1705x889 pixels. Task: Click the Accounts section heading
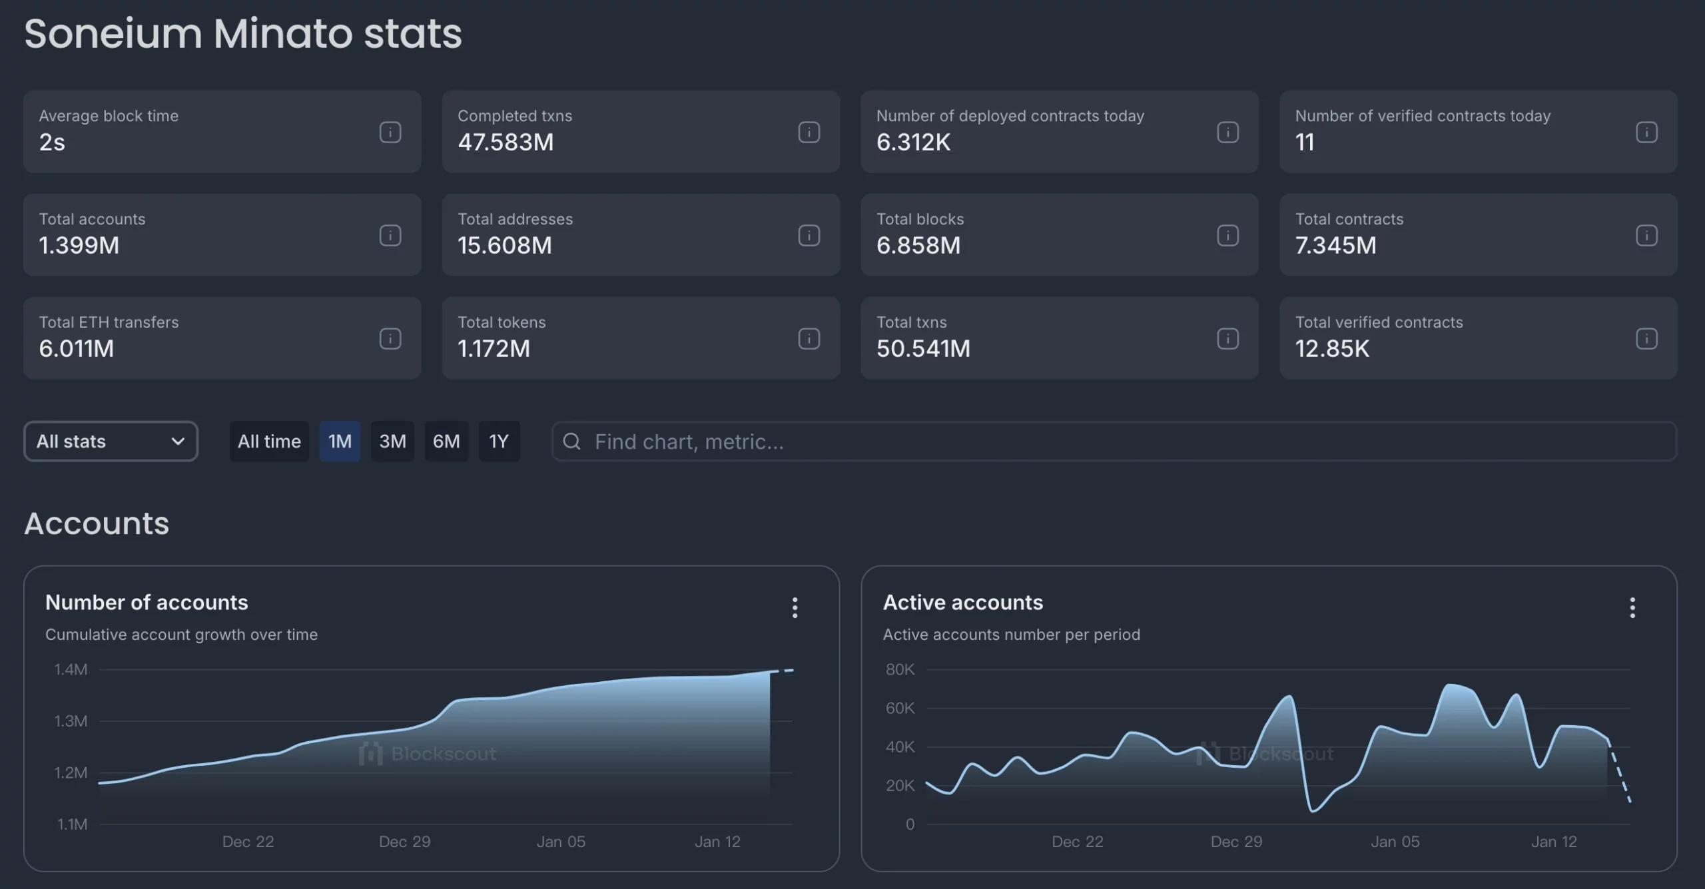tap(97, 523)
